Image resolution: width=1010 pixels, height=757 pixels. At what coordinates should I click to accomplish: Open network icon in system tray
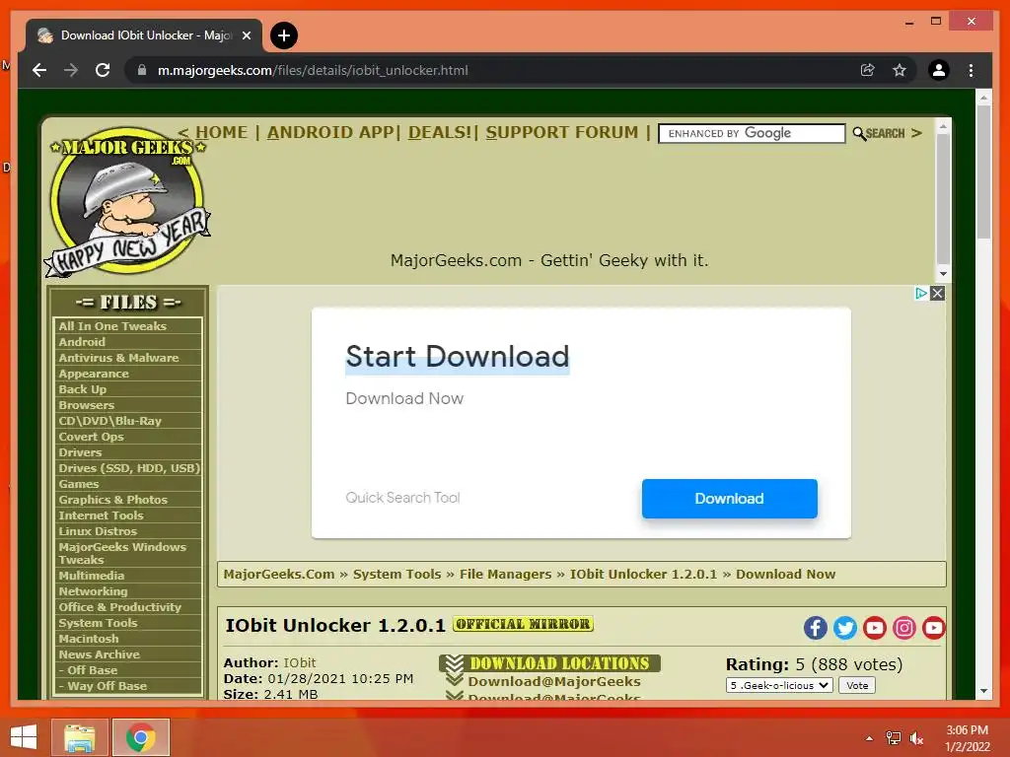(x=894, y=738)
